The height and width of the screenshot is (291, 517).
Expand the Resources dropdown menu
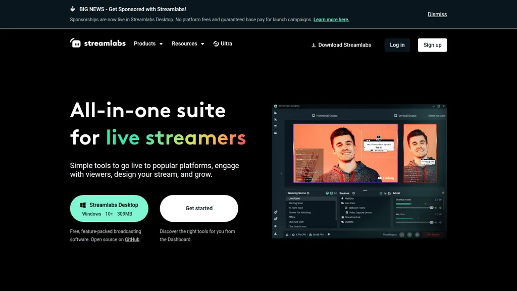(188, 43)
